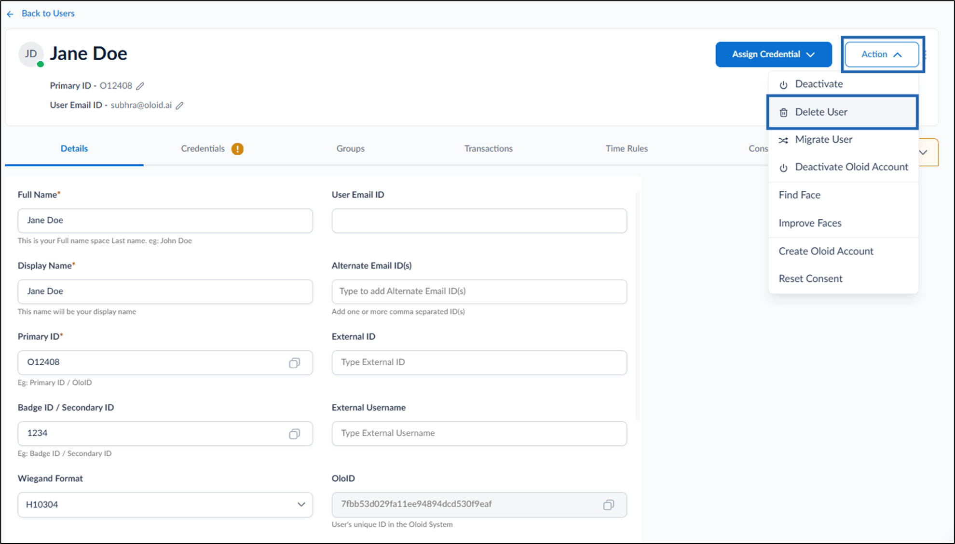
Task: Click the subhra@oloid.ai email text
Action: 141,105
